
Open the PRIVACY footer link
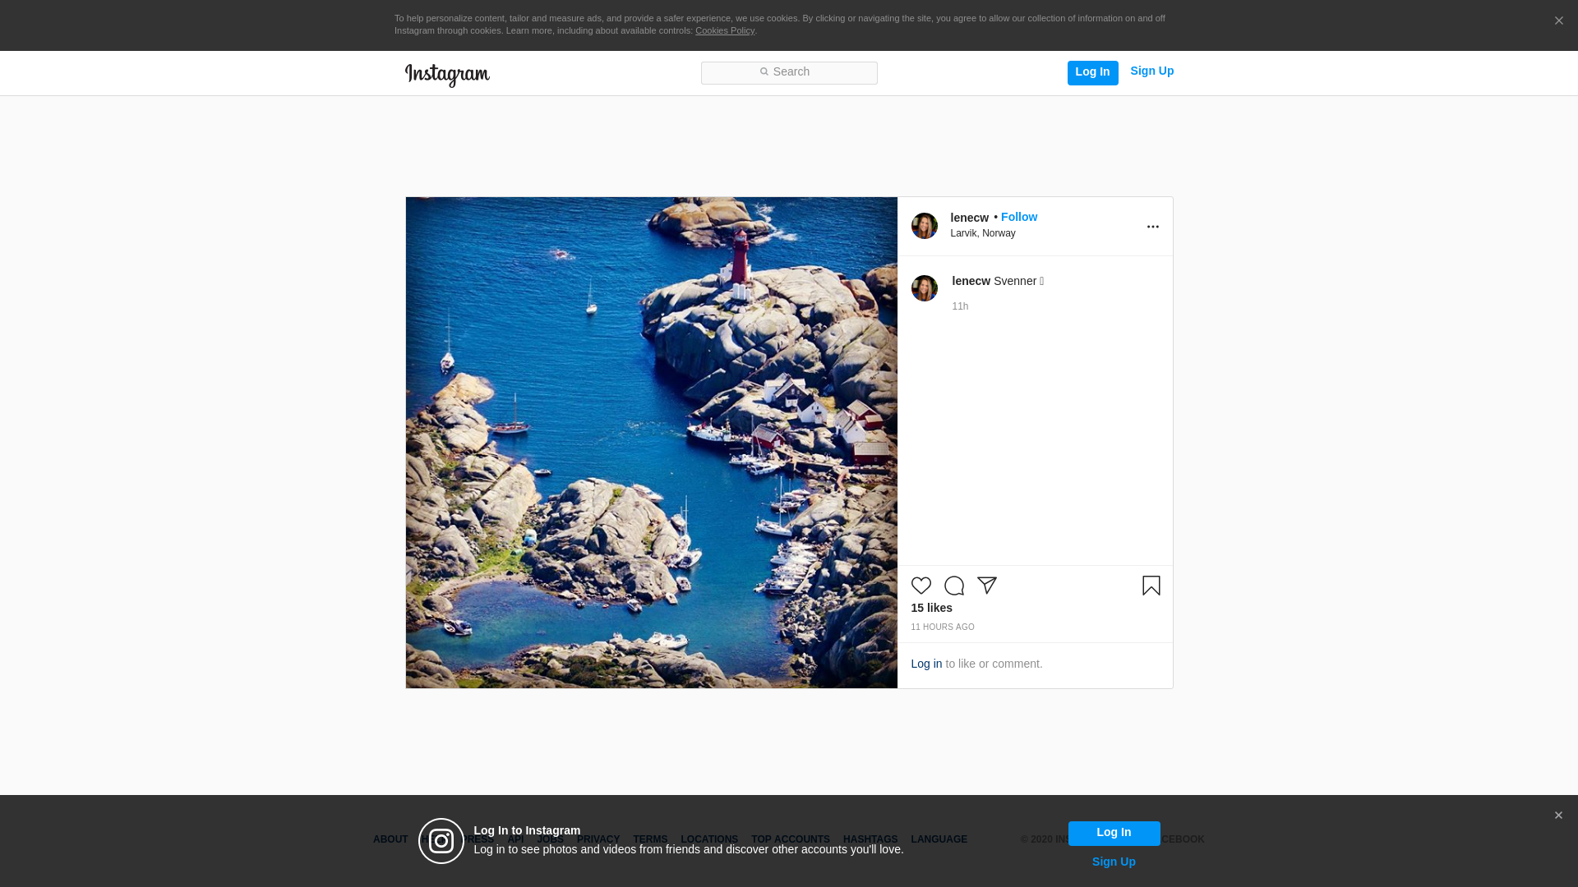(x=598, y=840)
